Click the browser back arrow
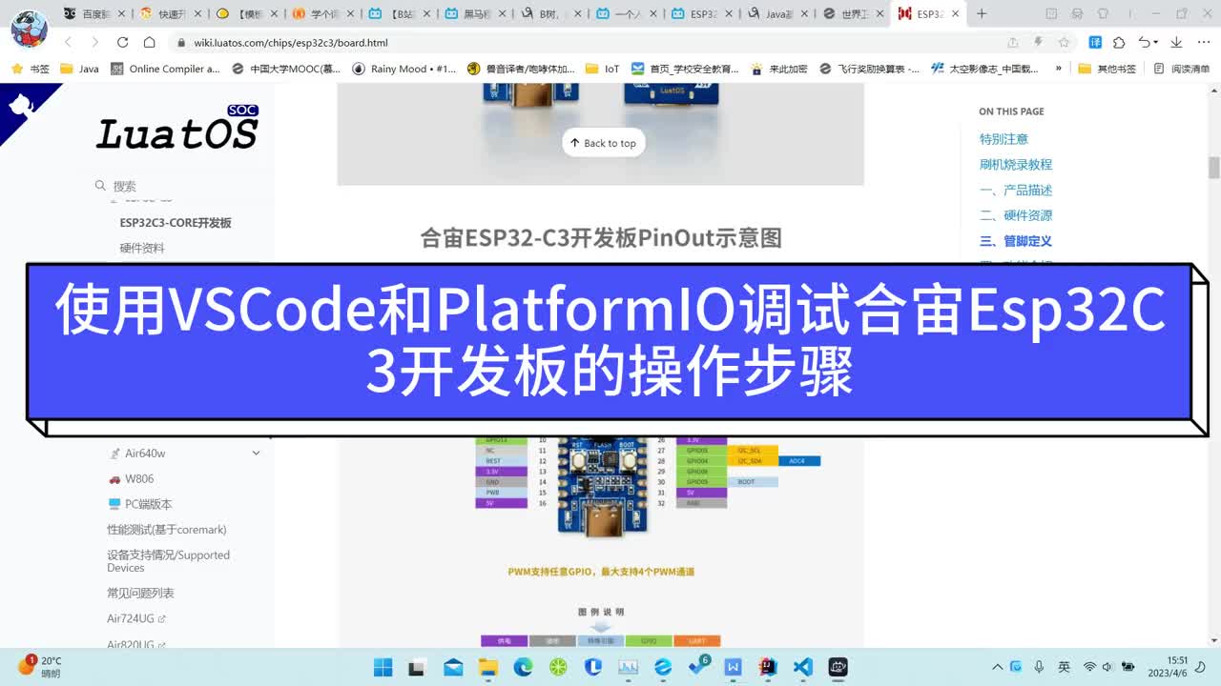This screenshot has height=686, width=1221. (68, 42)
